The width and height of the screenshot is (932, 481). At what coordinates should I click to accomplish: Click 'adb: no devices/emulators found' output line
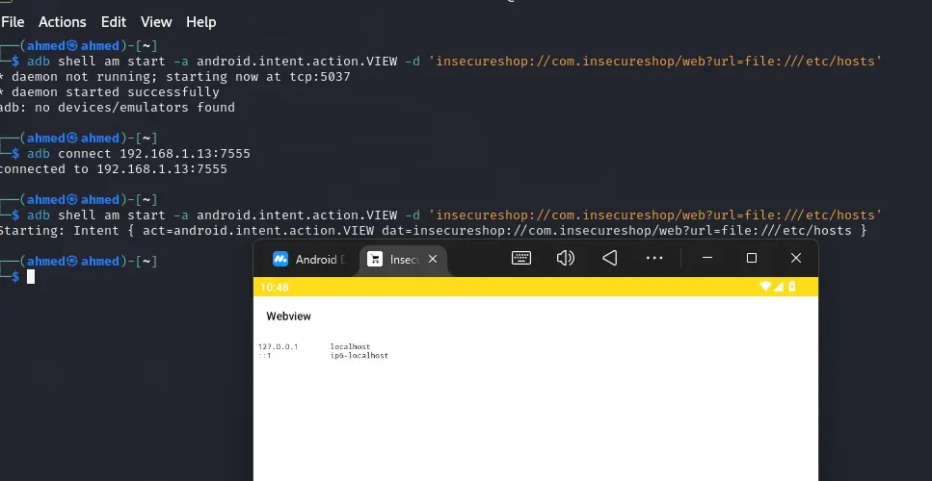click(117, 108)
